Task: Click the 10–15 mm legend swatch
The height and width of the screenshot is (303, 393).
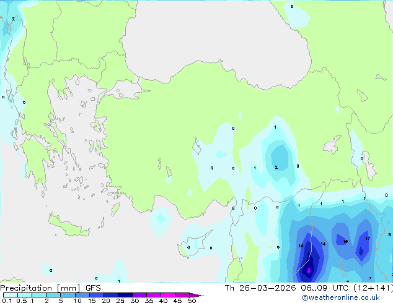Action: coord(82,295)
